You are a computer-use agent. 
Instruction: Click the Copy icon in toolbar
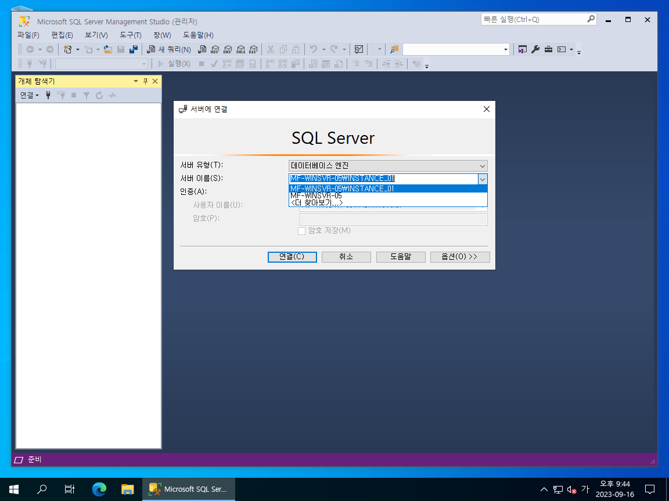(x=283, y=49)
